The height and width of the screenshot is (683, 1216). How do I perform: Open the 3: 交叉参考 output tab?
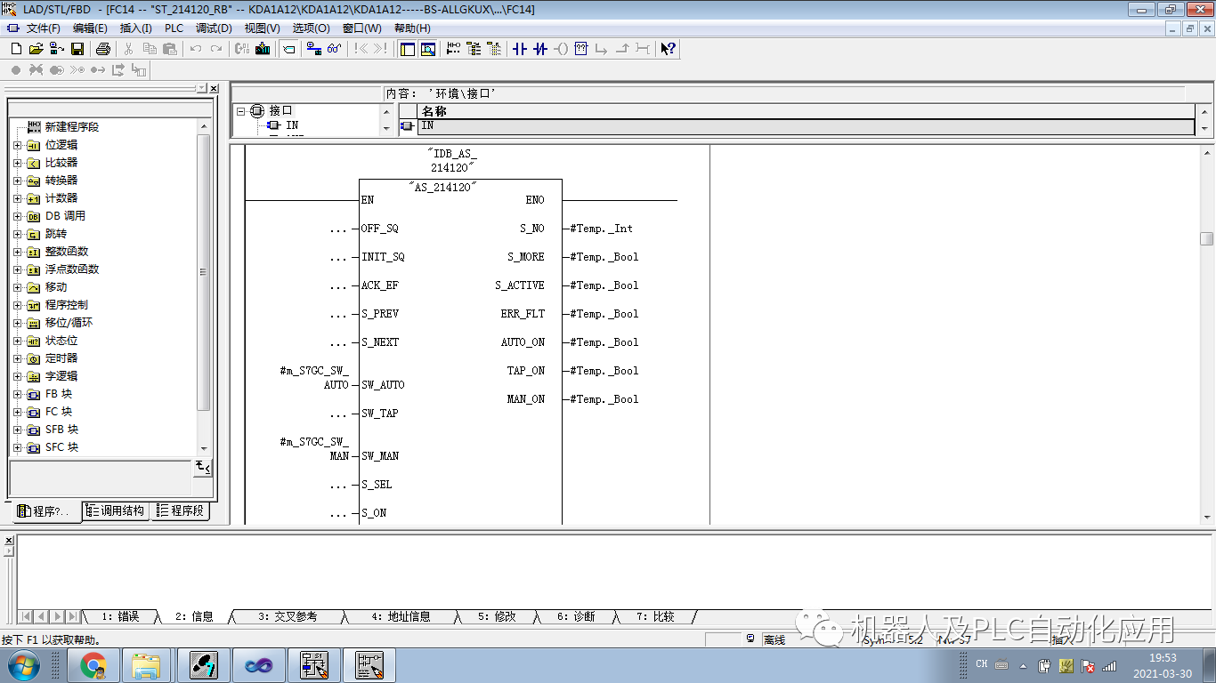click(x=287, y=616)
